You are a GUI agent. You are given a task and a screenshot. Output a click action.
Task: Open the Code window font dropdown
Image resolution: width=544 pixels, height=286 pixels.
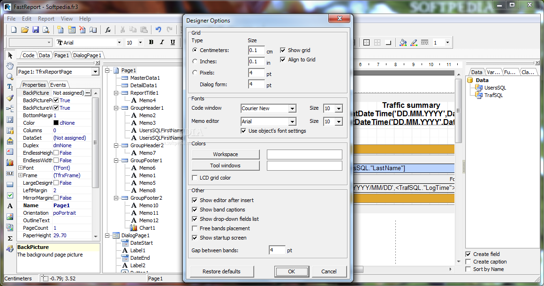tap(292, 108)
